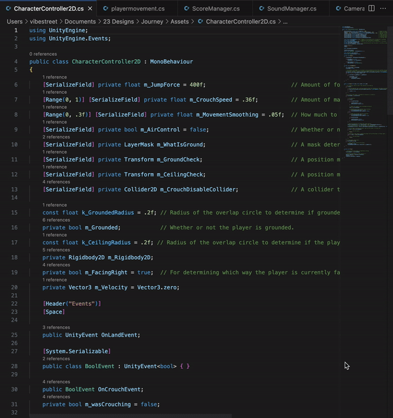Click the split editor icon

[x=371, y=9]
